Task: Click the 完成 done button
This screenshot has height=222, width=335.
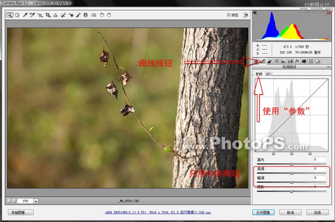Action: tap(317, 212)
